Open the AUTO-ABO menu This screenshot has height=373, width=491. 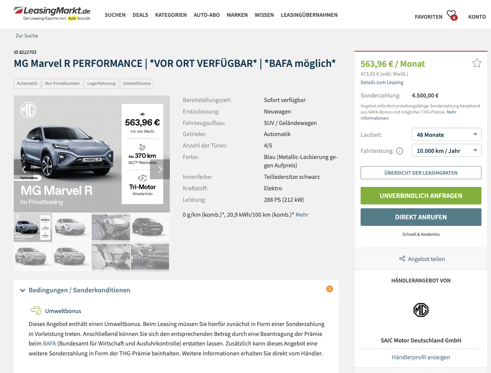coord(206,15)
